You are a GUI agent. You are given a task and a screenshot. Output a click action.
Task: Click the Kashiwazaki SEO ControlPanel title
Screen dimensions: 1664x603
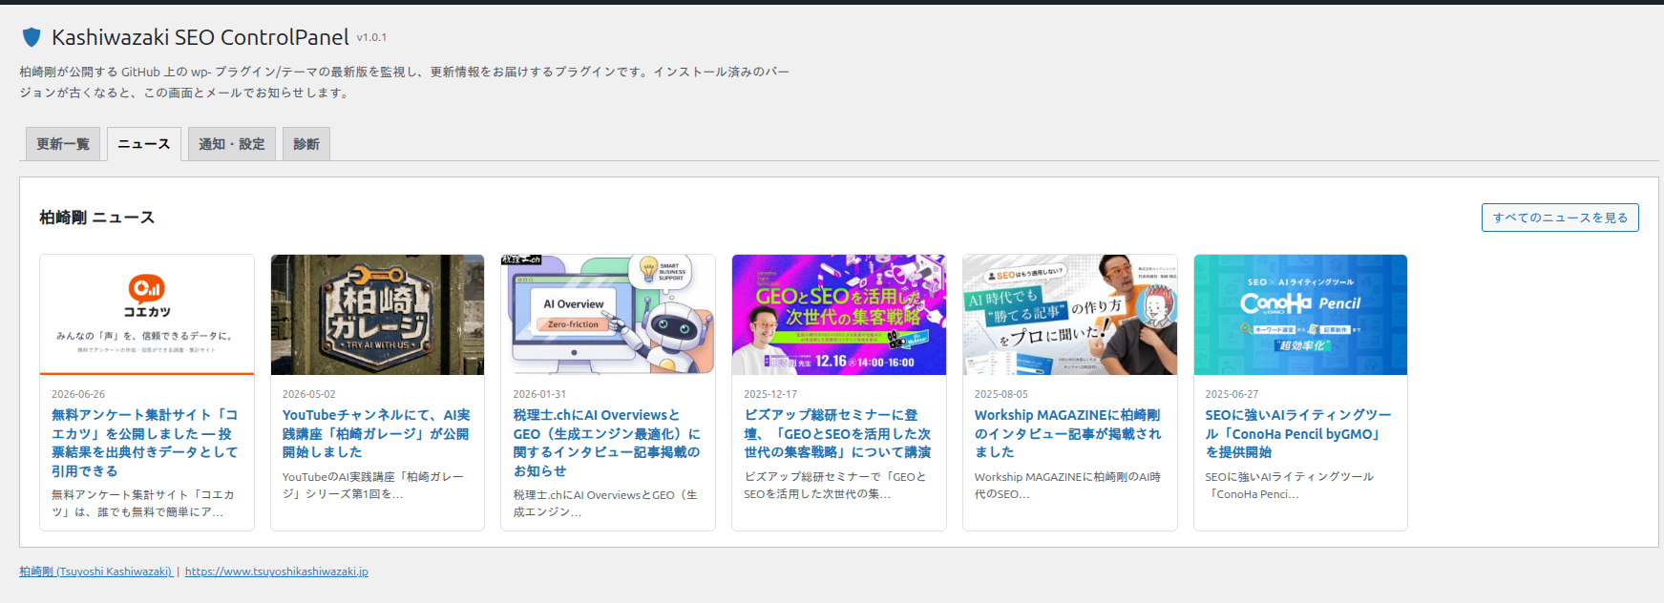click(200, 37)
